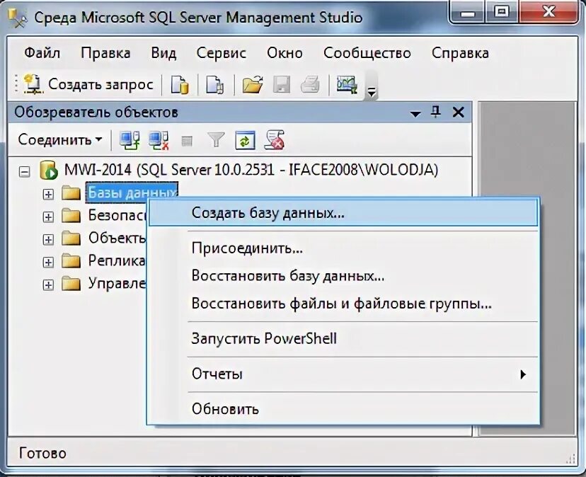
Task: Close the Обозреватель объектов panel
Action: (x=459, y=112)
